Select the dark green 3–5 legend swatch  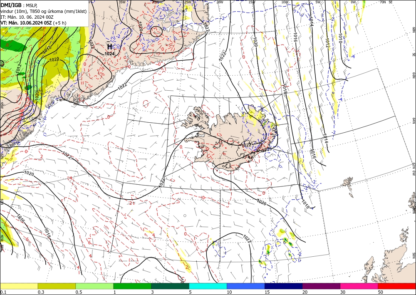coord(170,286)
